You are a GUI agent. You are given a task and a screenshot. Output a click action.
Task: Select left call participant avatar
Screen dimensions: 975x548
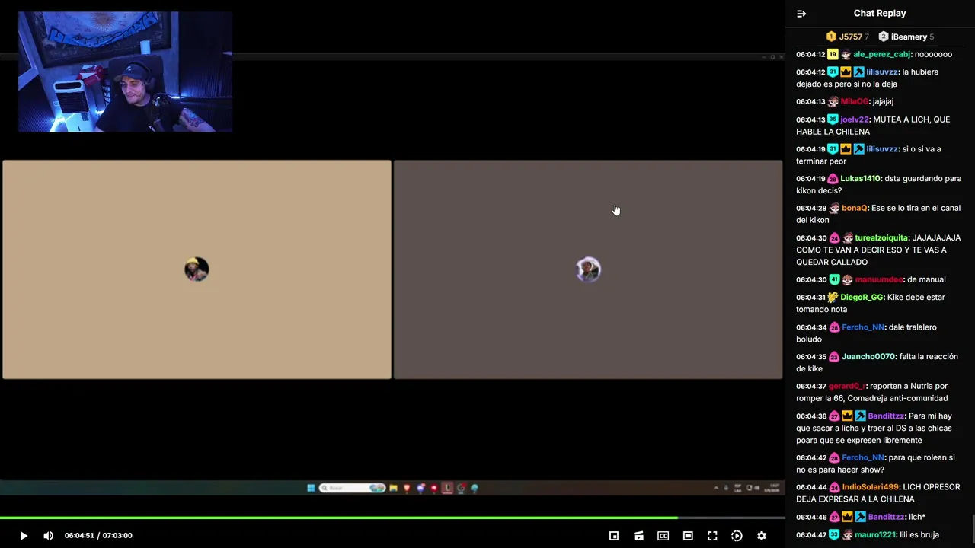point(197,269)
